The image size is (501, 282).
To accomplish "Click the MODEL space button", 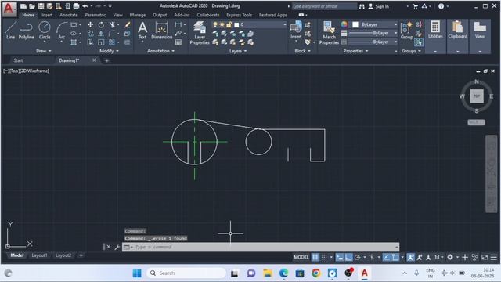I will point(301,257).
